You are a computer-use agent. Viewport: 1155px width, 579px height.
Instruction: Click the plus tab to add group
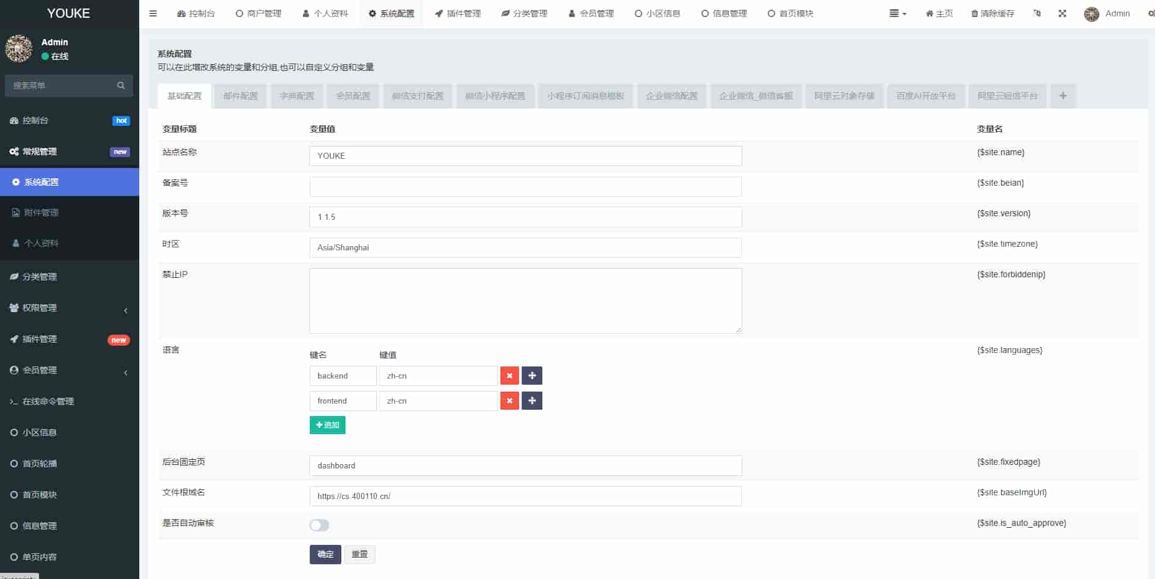click(1063, 96)
